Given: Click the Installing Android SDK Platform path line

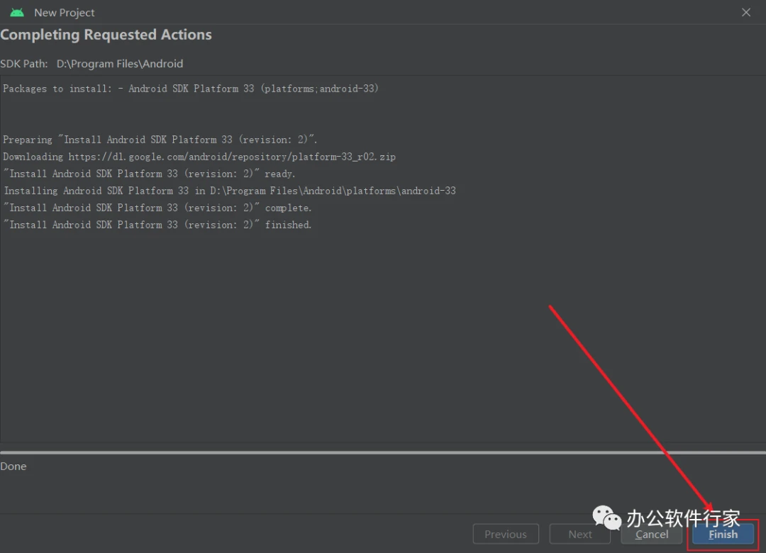Looking at the screenshot, I should pos(230,191).
